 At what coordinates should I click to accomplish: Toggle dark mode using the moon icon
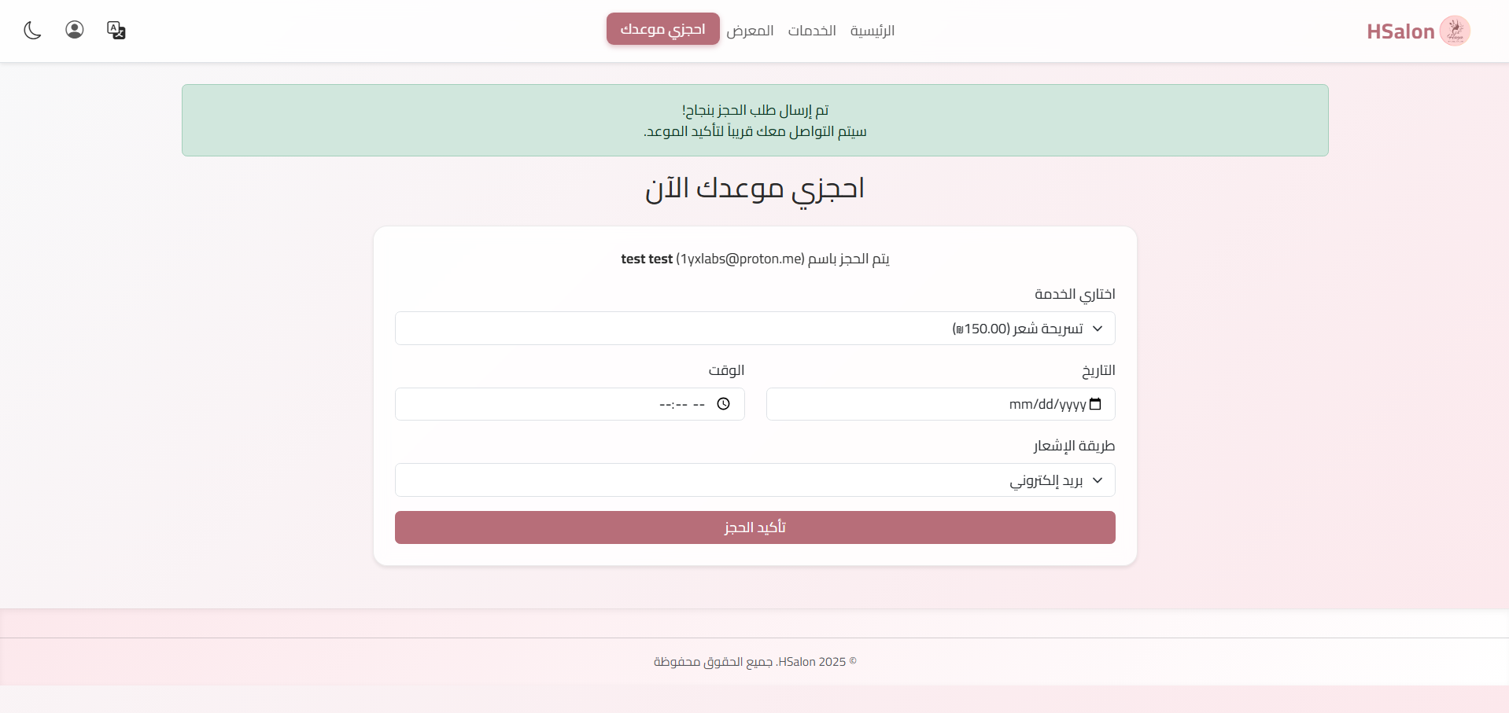pyautogui.click(x=32, y=30)
